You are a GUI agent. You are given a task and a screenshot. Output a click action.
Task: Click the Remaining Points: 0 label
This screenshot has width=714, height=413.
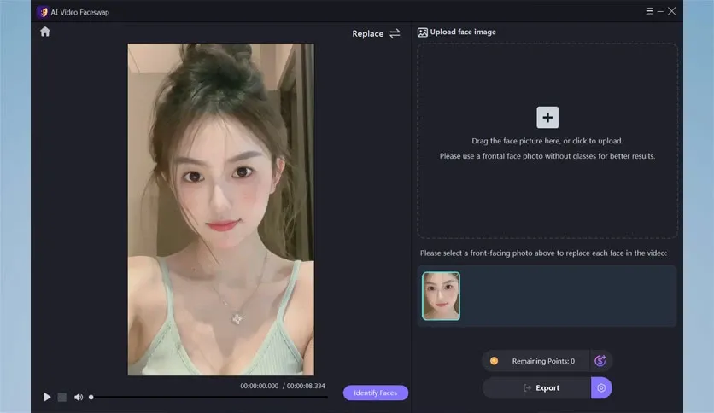click(x=543, y=361)
